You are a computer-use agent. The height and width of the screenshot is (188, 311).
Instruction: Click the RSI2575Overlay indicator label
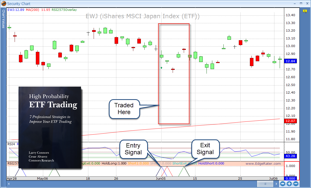pyautogui.click(x=64, y=10)
